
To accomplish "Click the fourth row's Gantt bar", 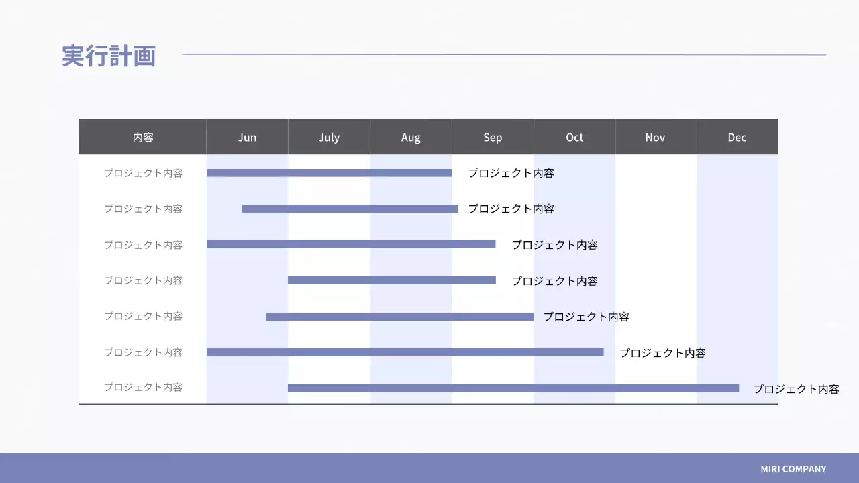I will 391,280.
